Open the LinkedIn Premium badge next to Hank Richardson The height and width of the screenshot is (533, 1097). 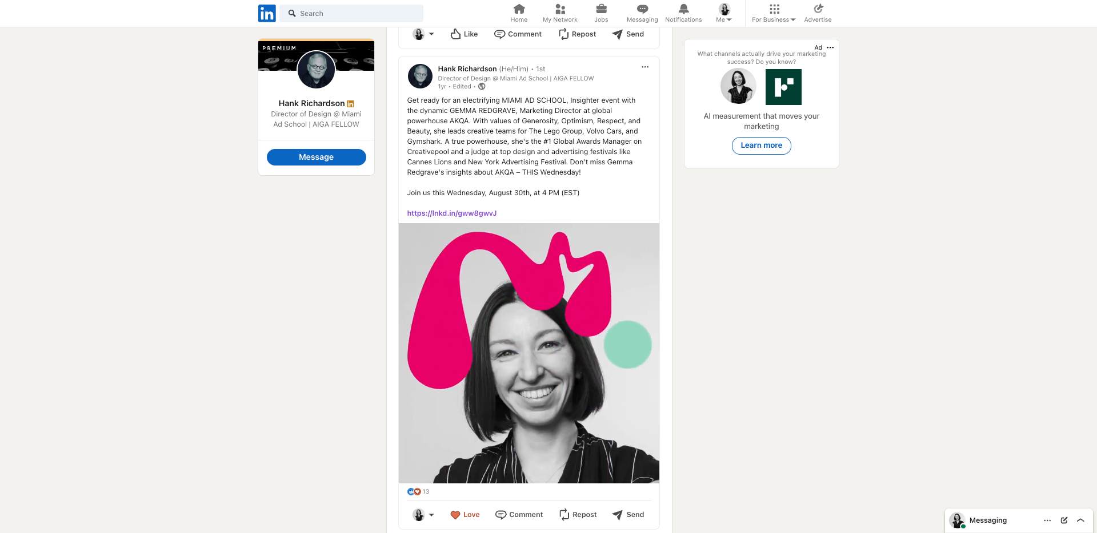coord(350,104)
